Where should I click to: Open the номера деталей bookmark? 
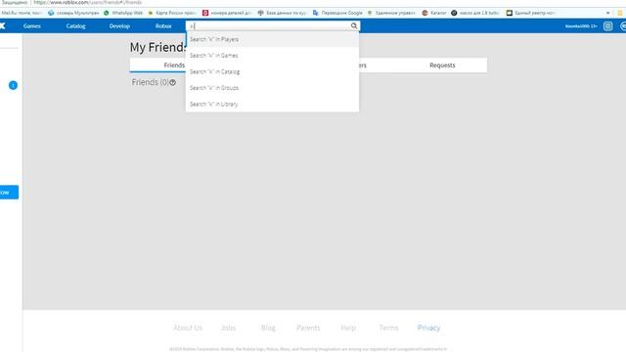[227, 13]
